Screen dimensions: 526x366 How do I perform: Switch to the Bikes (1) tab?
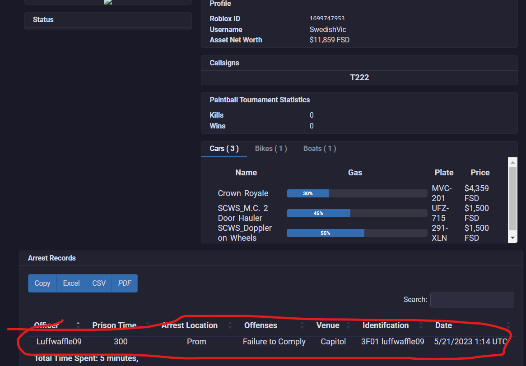pyautogui.click(x=271, y=149)
